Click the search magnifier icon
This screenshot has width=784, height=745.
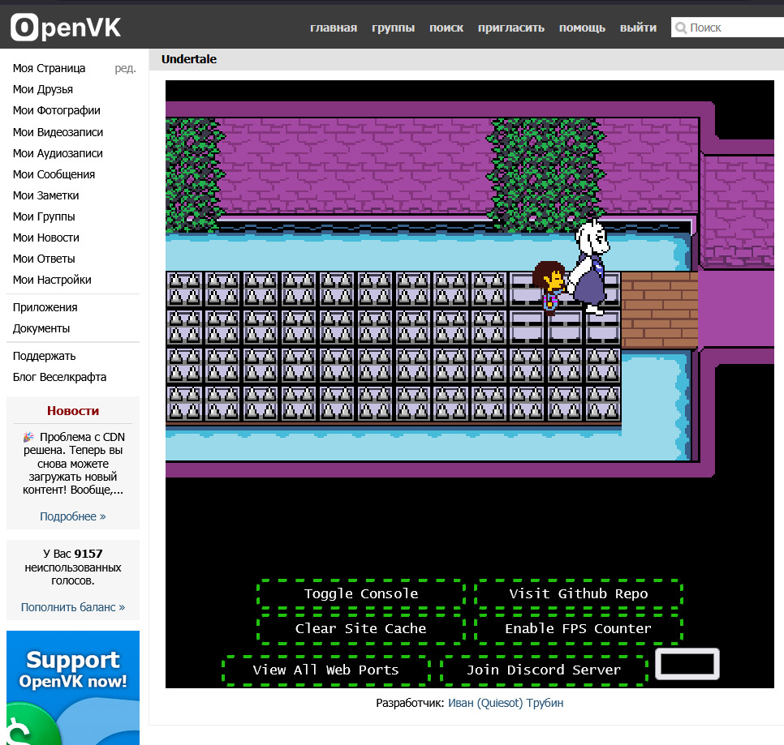(680, 28)
